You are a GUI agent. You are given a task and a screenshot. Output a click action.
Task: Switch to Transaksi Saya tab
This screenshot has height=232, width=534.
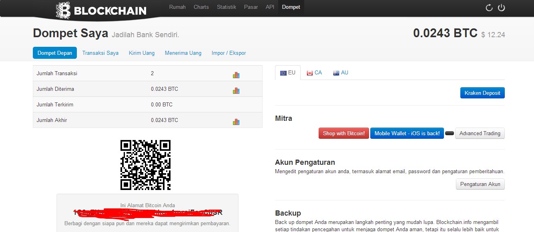point(100,53)
